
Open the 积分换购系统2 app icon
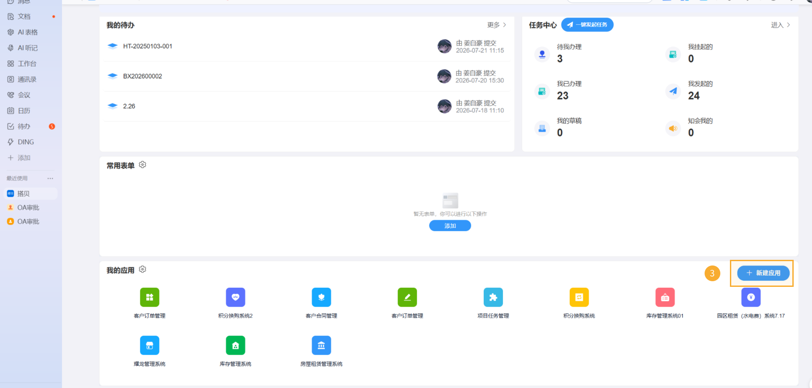click(235, 297)
